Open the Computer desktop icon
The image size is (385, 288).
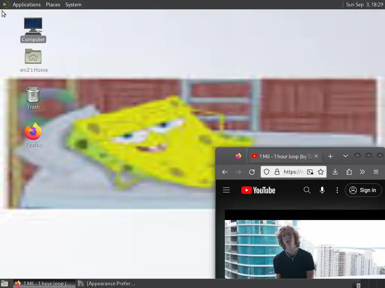click(x=33, y=30)
